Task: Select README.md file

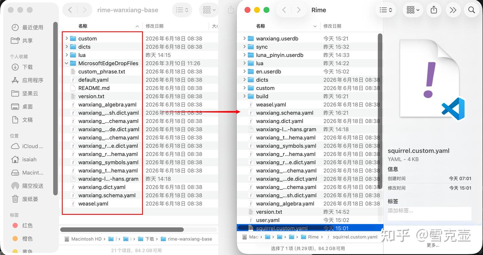Action: [94, 88]
